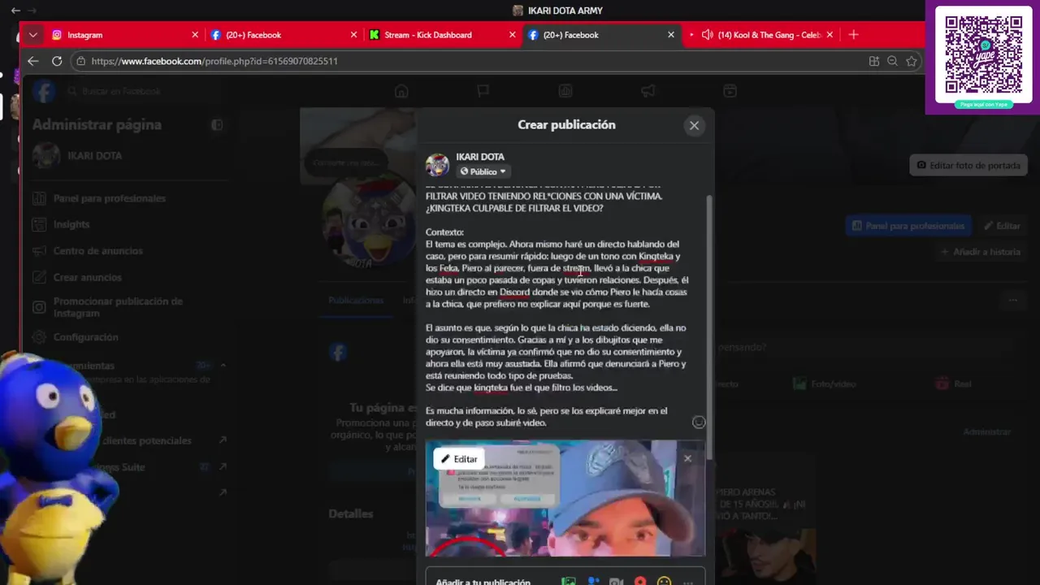Click Administrar link on right
The width and height of the screenshot is (1040, 585).
click(x=986, y=432)
